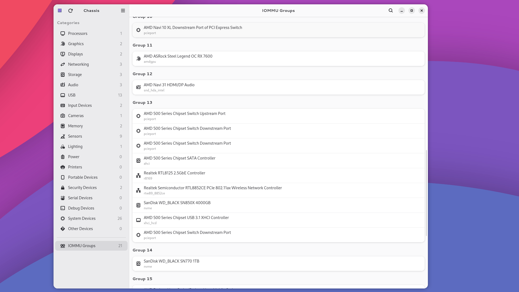The height and width of the screenshot is (292, 519).
Task: Click the search icon in header bar
Action: click(x=391, y=11)
